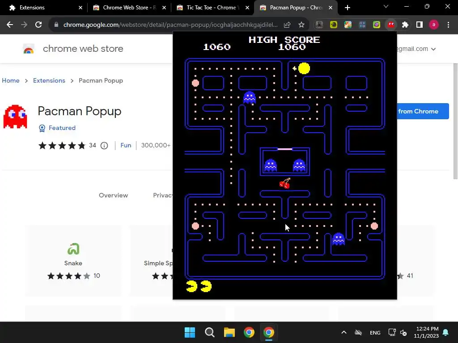Click the red Pacman Popup ghost logo

click(x=15, y=117)
